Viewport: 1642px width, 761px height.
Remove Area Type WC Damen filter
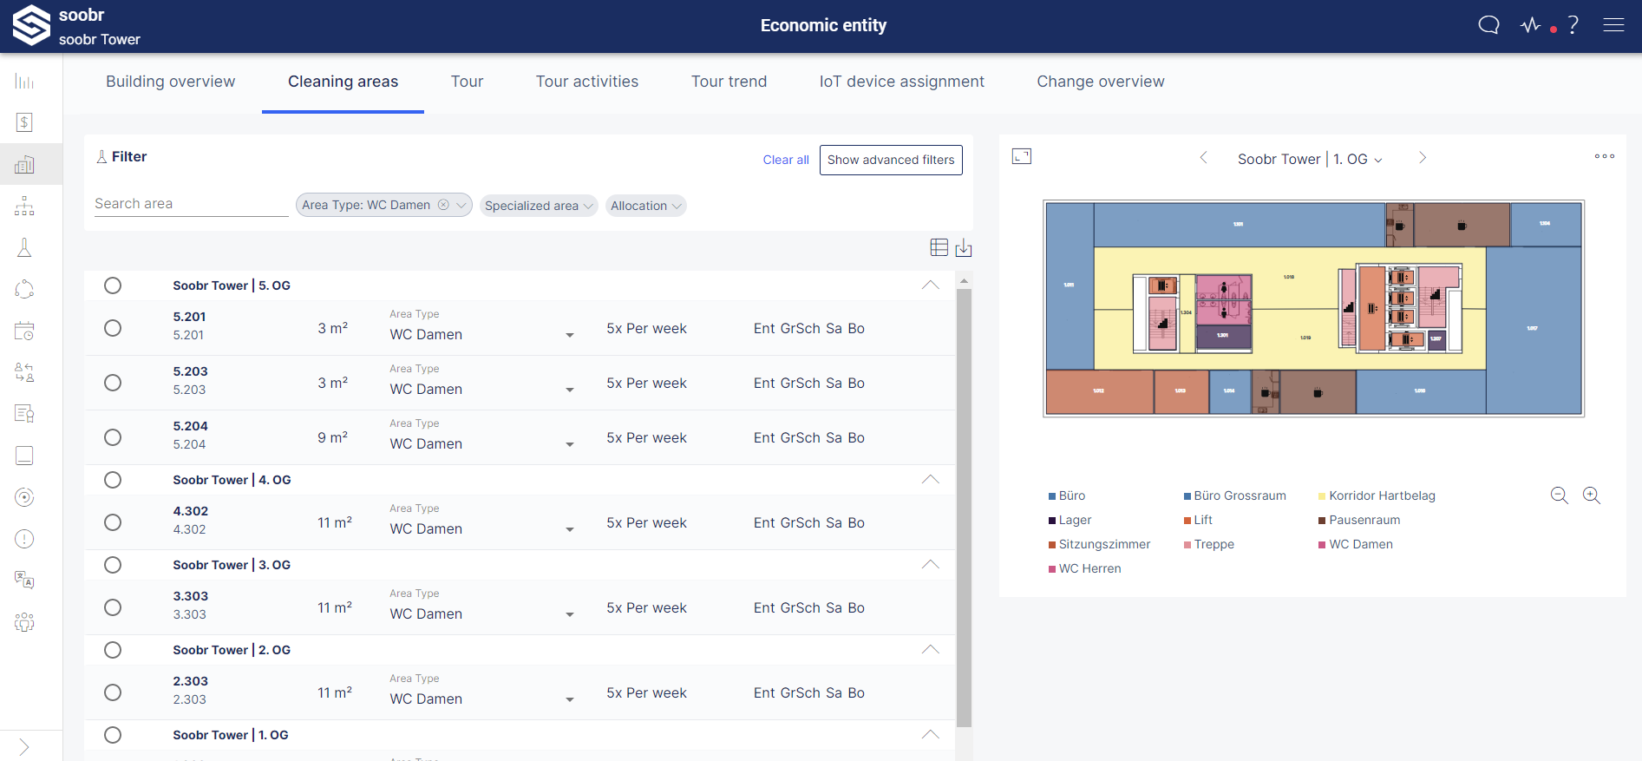click(x=443, y=205)
